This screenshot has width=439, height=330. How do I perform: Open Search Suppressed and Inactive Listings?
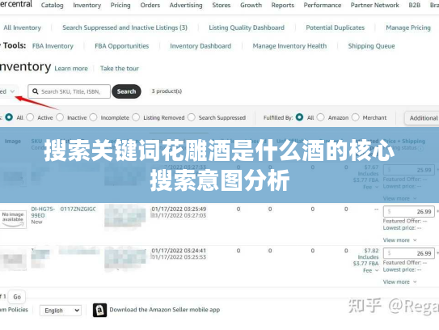point(125,27)
